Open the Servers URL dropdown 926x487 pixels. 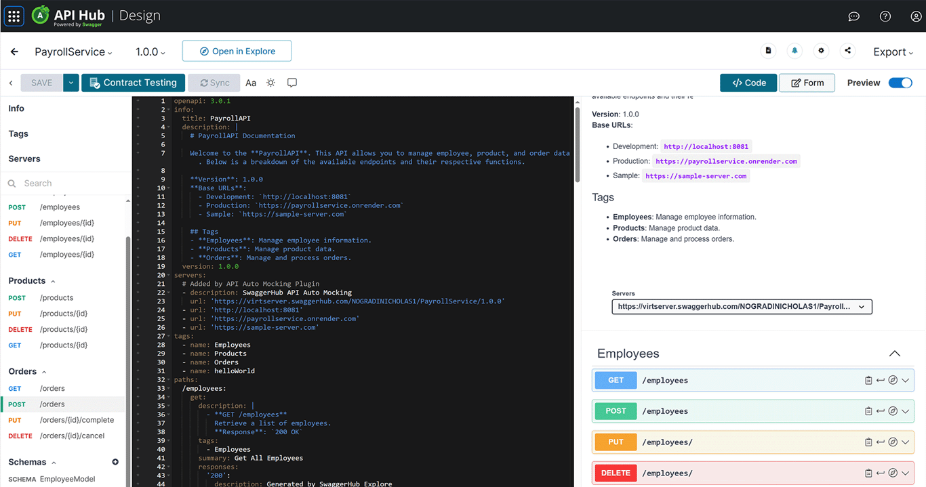coord(742,307)
